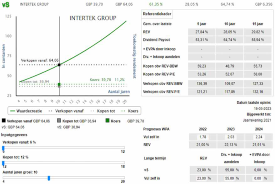Click Kopen obv REV-BBW value 59,23
The width and height of the screenshot is (275, 184).
(x=202, y=66)
